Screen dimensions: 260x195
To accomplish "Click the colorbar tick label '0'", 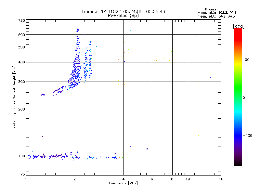I will click(x=244, y=98).
